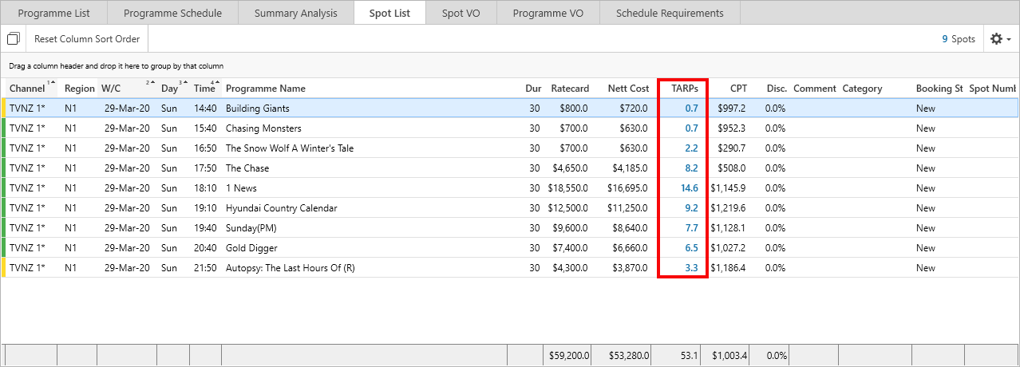Click TARPs value 9.2 for Hyundai Country Calendar
The height and width of the screenshot is (367, 1020).
[x=691, y=208]
